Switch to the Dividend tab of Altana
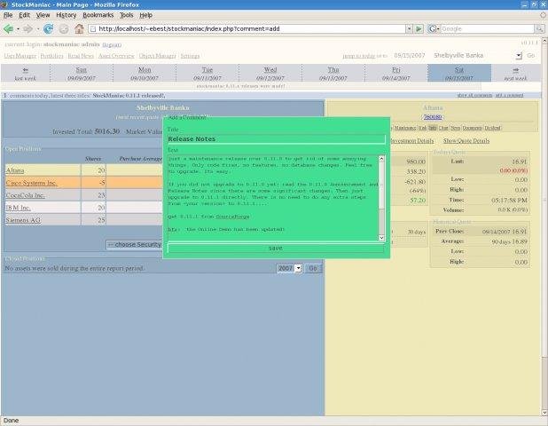Screen dimensions: 548x426 tap(493, 128)
